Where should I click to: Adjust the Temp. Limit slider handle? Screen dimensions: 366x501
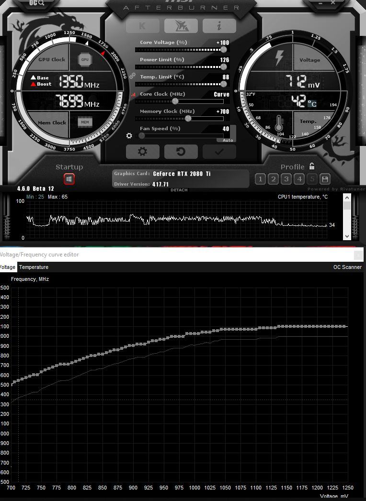[224, 84]
